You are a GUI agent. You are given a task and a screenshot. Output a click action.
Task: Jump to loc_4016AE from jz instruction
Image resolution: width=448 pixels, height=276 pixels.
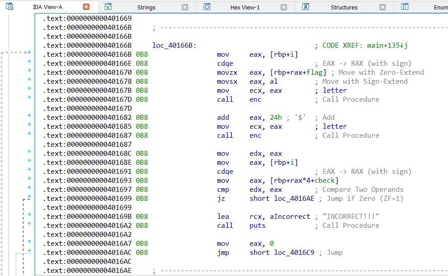click(x=294, y=199)
